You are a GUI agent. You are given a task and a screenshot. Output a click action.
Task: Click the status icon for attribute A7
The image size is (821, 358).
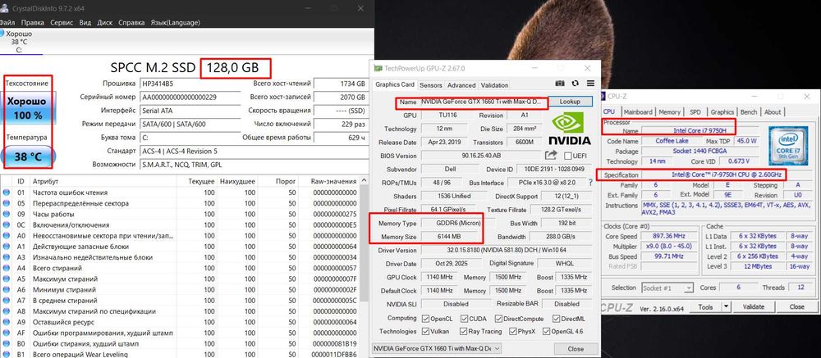[7, 301]
